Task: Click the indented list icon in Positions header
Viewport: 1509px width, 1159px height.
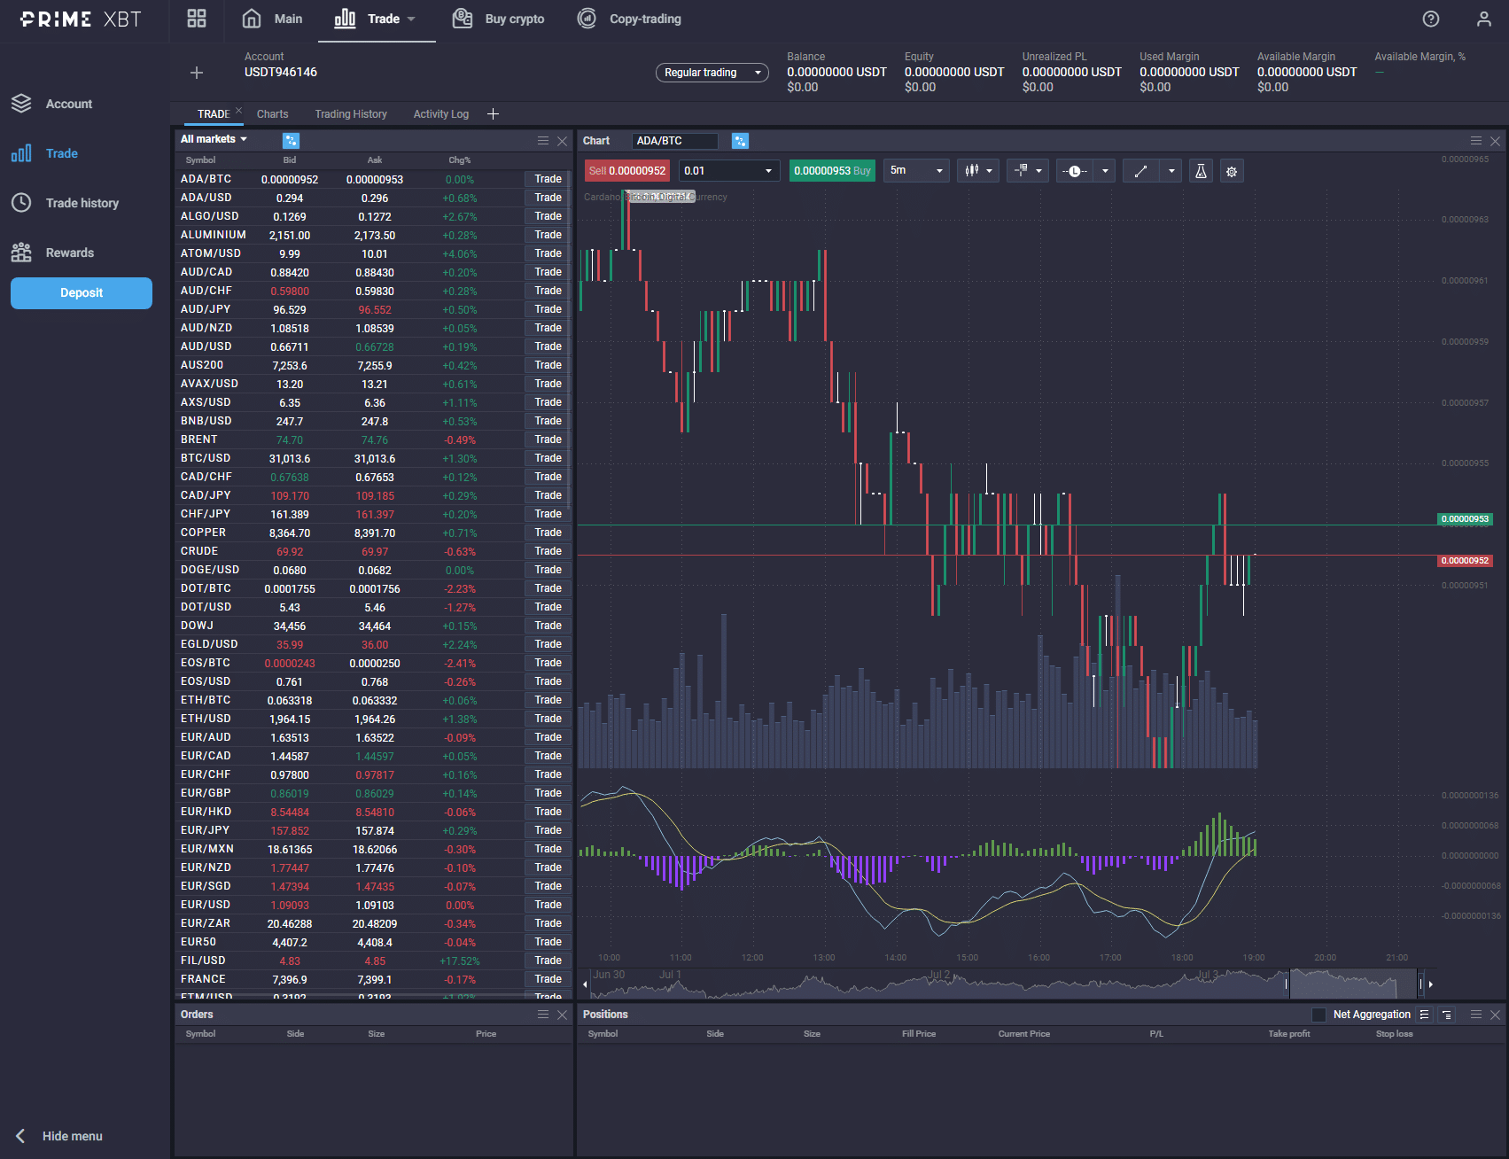Action: coord(1446,1015)
